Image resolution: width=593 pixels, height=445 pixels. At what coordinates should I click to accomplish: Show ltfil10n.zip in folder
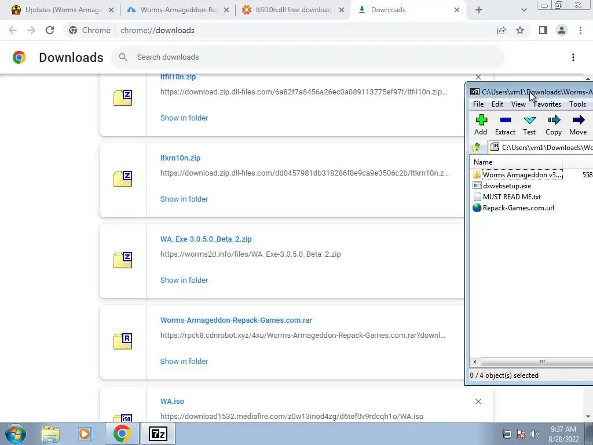[x=184, y=118]
